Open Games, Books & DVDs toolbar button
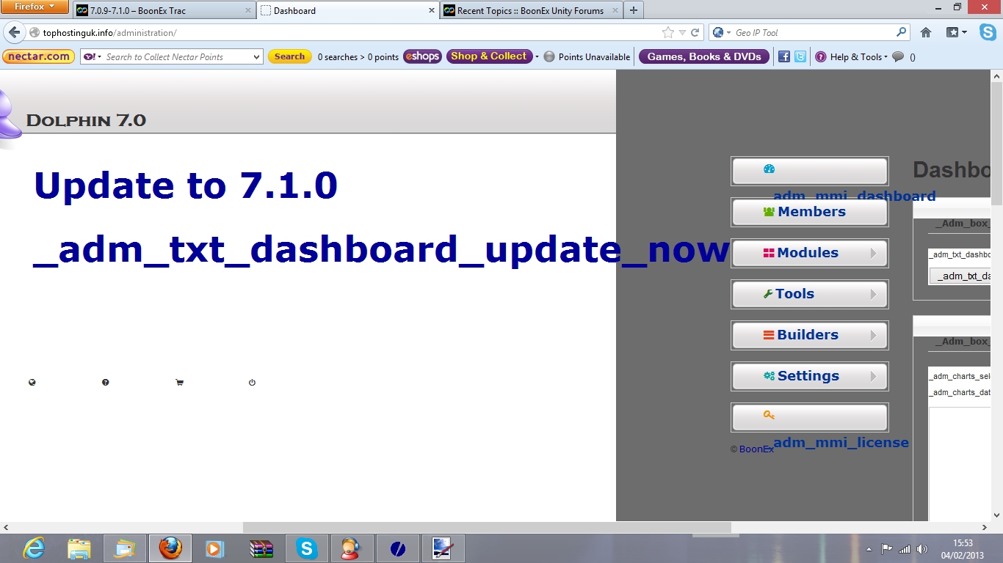The width and height of the screenshot is (1003, 563). pos(704,56)
